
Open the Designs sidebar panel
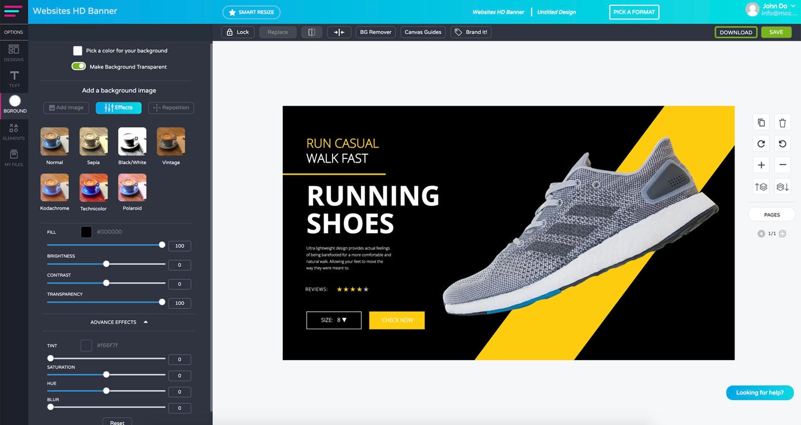(x=14, y=53)
